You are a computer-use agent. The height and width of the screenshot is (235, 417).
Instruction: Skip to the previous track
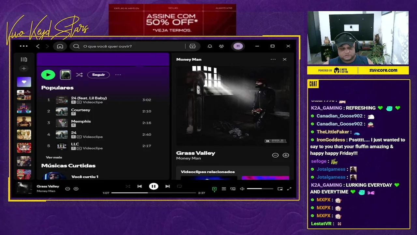pyautogui.click(x=139, y=186)
